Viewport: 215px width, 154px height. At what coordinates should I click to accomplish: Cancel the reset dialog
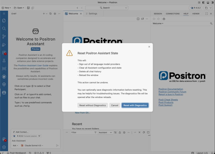pos(115,105)
